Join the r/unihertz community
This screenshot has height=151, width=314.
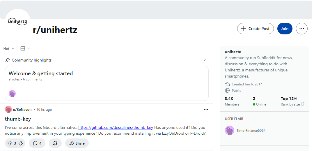(285, 29)
